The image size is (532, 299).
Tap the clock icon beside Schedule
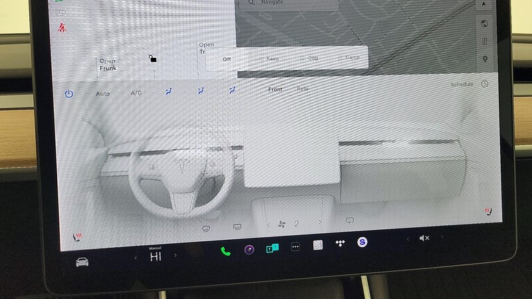485,84
